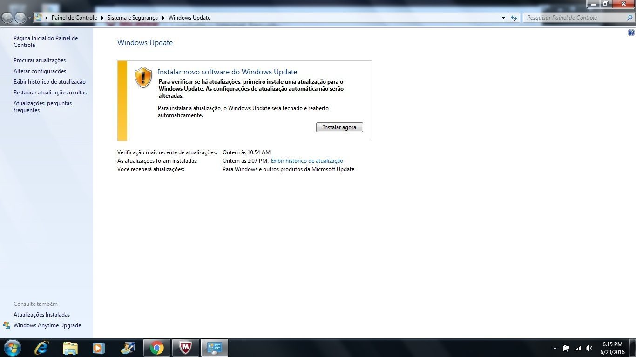Image resolution: width=636 pixels, height=357 pixels.
Task: Click the Forward navigation arrow
Action: 20,18
